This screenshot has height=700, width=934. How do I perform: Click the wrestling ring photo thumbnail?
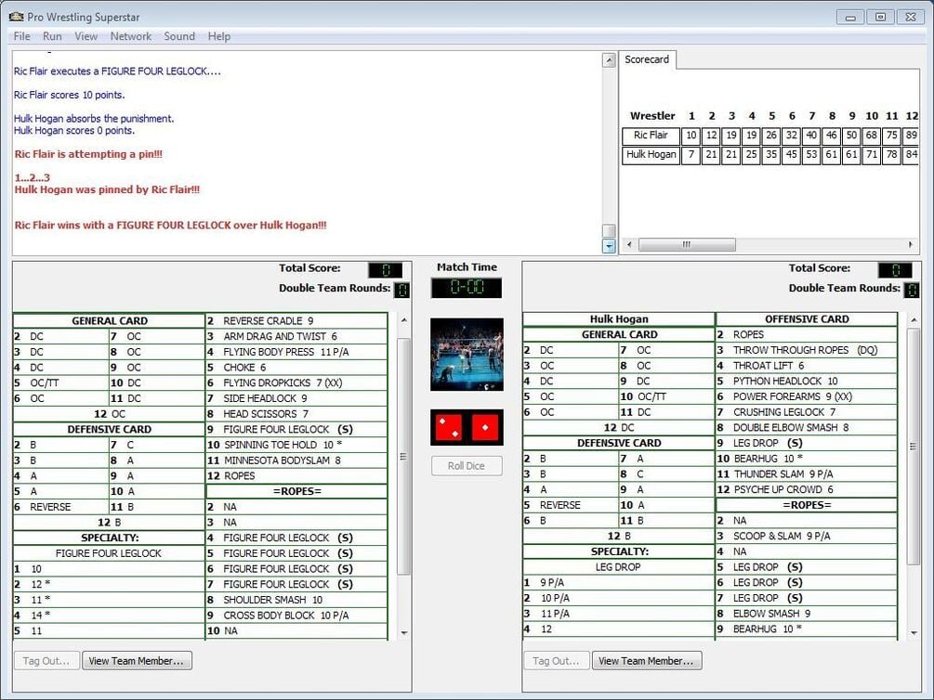(x=467, y=355)
